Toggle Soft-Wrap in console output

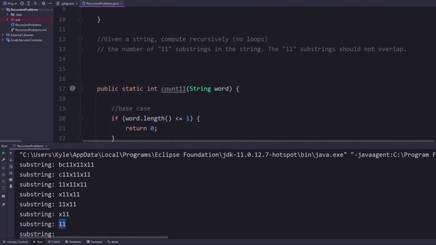click(11, 166)
